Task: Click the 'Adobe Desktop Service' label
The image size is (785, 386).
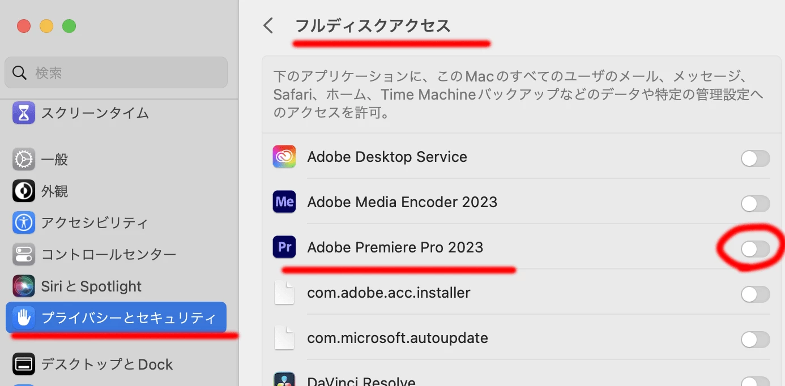Action: tap(387, 157)
